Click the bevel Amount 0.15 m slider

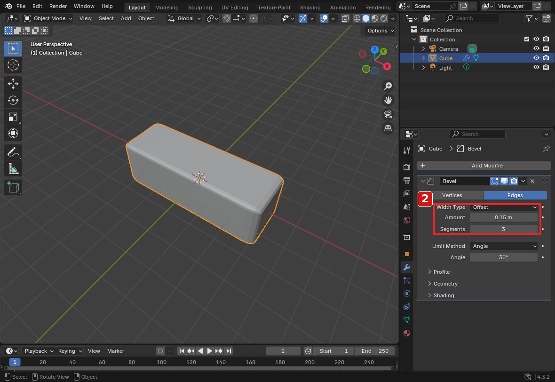pyautogui.click(x=503, y=217)
